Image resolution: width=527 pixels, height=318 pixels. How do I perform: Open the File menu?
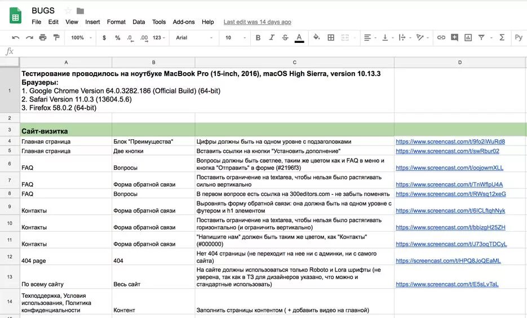36,22
